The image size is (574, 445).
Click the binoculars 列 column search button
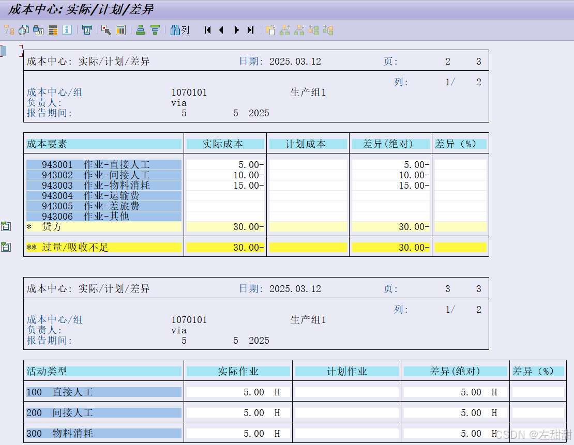pyautogui.click(x=180, y=30)
